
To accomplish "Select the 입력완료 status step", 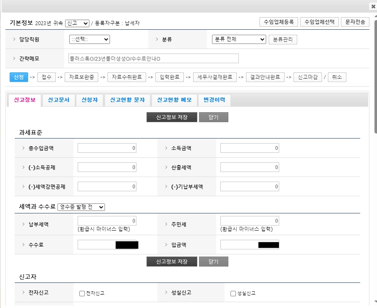I will 170,77.
